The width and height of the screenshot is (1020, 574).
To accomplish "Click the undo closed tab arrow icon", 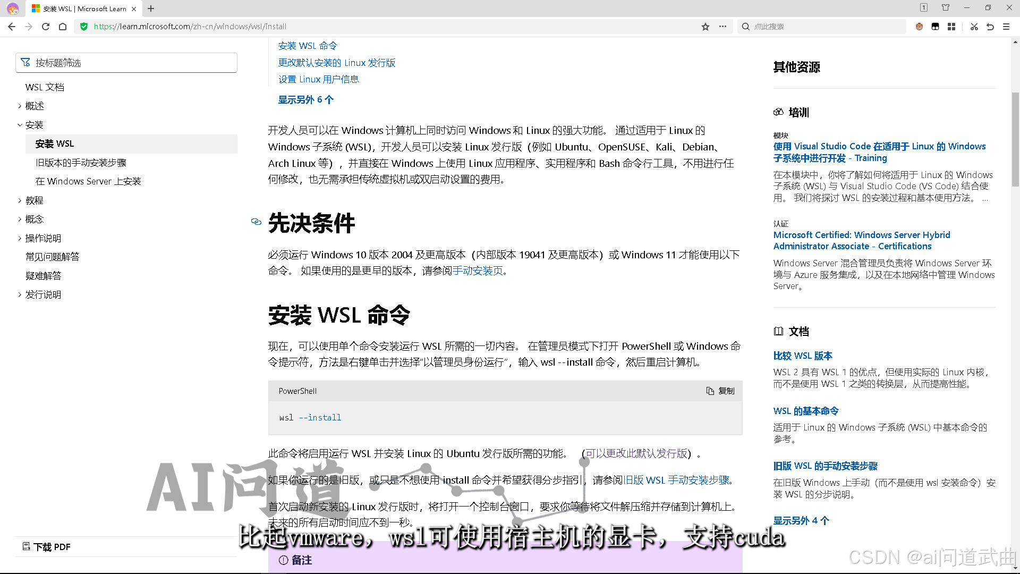I will click(x=990, y=27).
